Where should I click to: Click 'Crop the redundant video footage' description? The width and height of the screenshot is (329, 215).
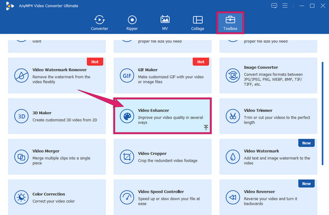[168, 161]
